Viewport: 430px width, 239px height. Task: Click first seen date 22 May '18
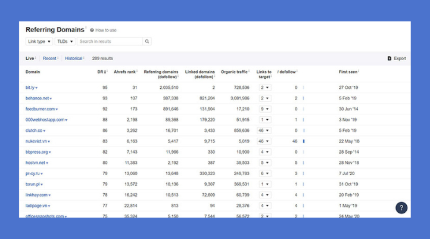tap(349, 141)
